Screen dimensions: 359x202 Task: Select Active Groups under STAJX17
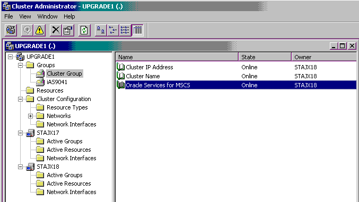click(65, 141)
